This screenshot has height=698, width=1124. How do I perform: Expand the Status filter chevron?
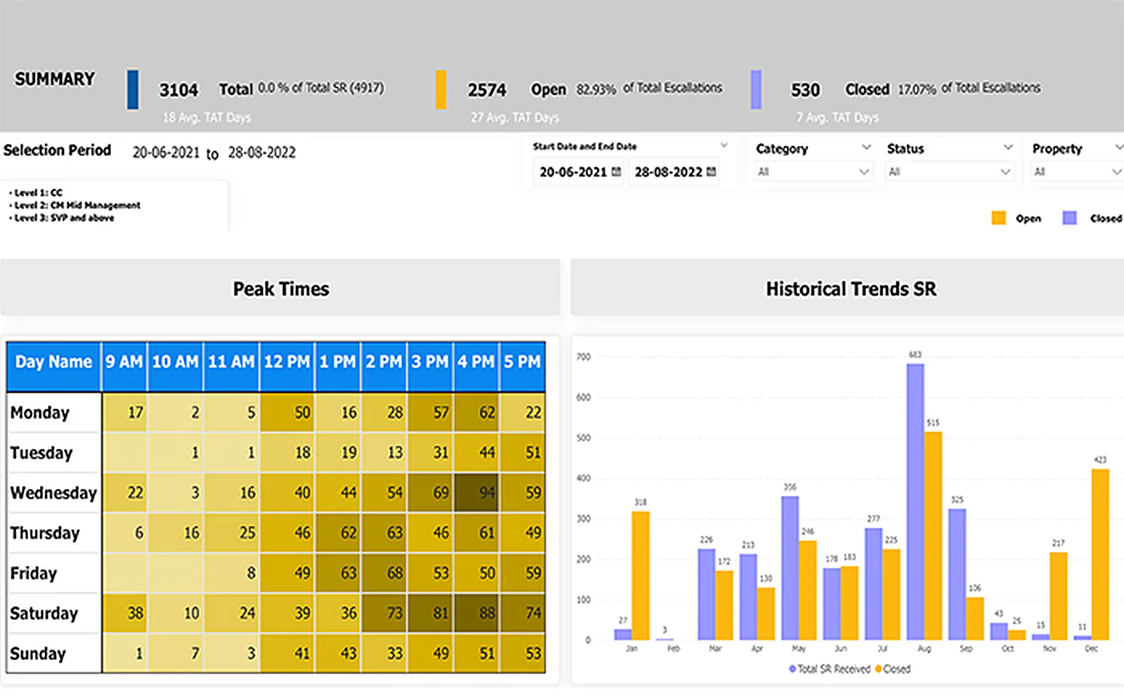1008,147
